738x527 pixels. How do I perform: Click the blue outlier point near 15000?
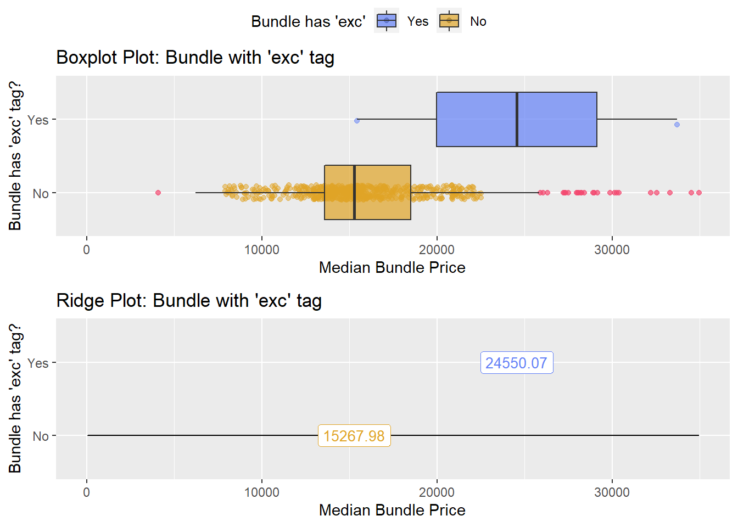pos(357,121)
